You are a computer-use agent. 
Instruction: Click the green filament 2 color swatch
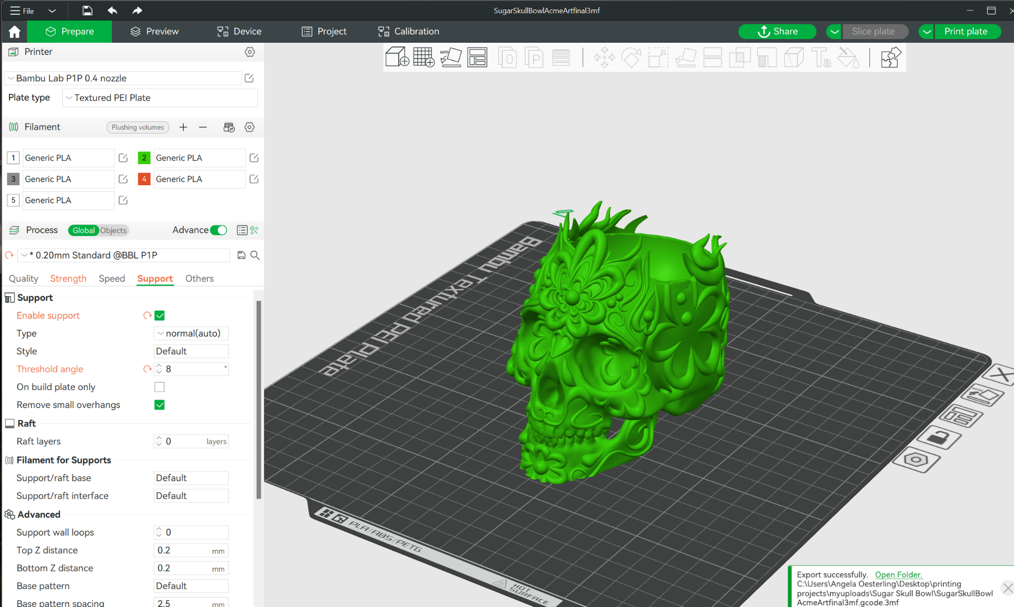(144, 158)
